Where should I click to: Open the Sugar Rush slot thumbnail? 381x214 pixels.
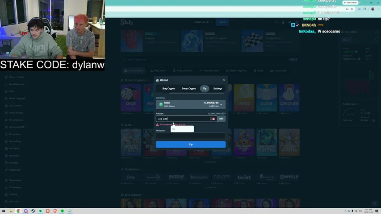click(244, 142)
